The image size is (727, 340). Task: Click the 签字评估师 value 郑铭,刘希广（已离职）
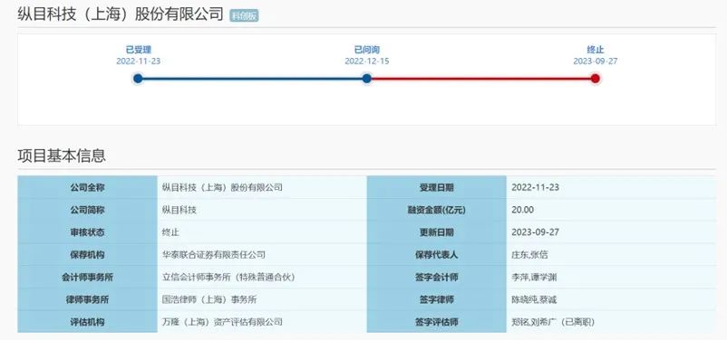point(553,322)
